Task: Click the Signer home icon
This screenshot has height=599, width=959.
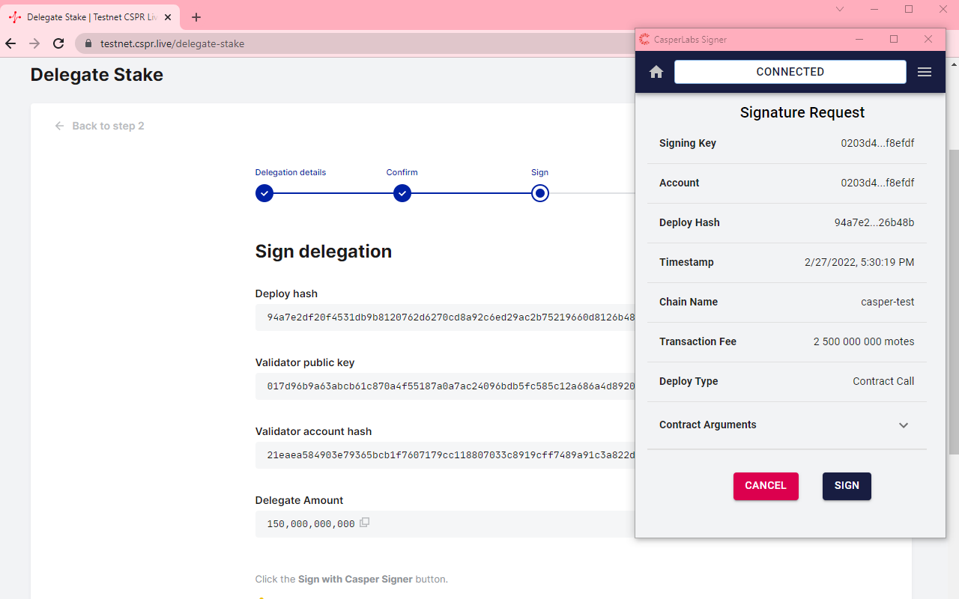Action: tap(656, 72)
